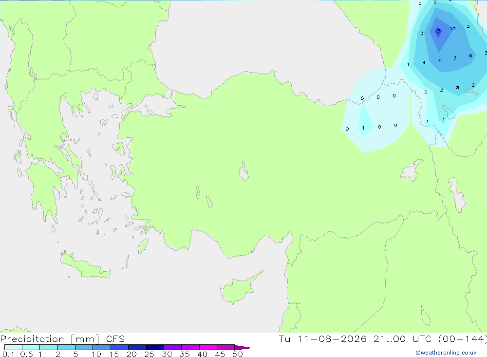Click the '17' precipitation value on map

click(437, 31)
